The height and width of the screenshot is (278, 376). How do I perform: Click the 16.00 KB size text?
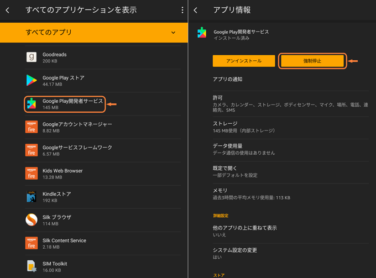[51, 270]
